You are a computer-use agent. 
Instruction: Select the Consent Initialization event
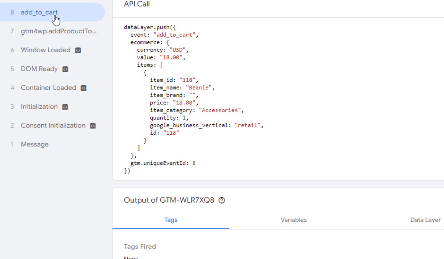click(53, 125)
